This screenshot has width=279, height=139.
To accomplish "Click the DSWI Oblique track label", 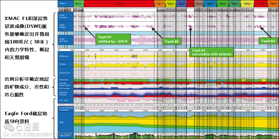I will pyautogui.click(x=66, y=26).
